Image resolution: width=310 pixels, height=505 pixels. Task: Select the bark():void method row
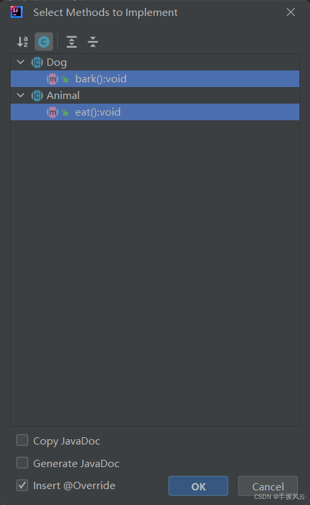click(x=155, y=79)
